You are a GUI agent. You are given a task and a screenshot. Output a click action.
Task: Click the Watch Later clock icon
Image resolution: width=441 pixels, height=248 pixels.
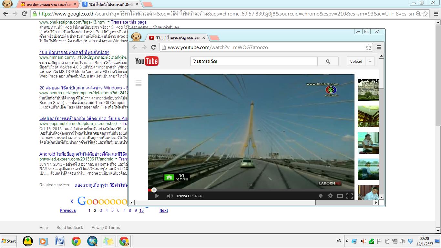pos(321,196)
